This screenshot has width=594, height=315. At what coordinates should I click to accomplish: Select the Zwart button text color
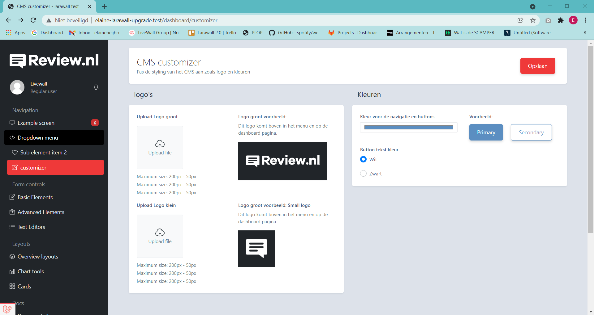364,173
